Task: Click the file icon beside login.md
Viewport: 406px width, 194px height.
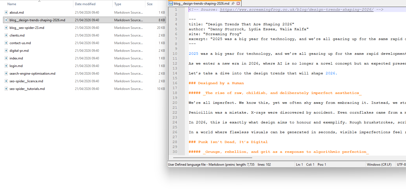Action: coord(6,66)
